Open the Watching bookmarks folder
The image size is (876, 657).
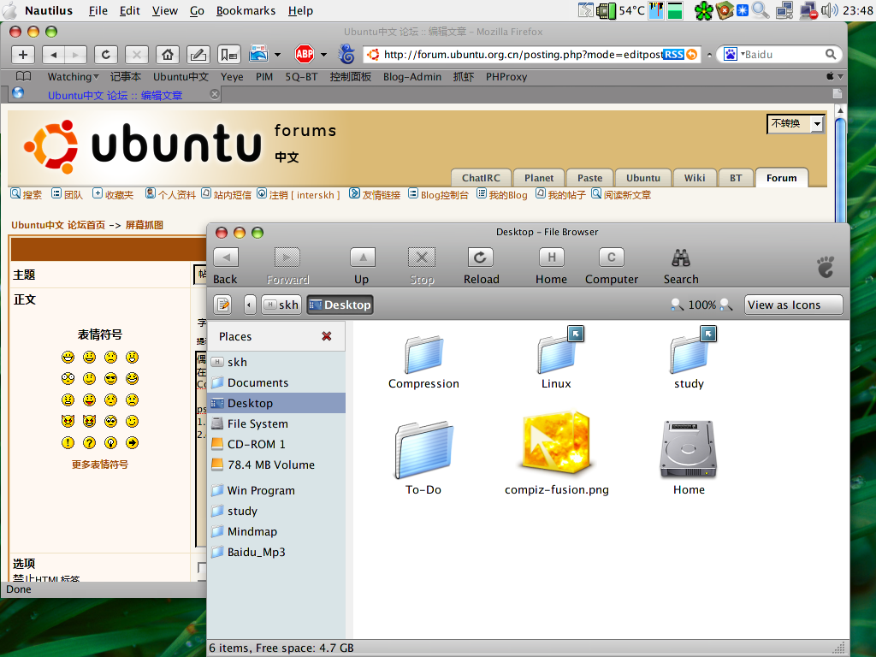point(73,76)
